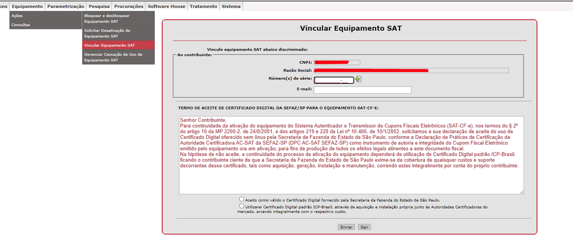Choose Solicitar Desativação de Equipamento SAT
Viewport: 573px width, 239px height.
118,33
